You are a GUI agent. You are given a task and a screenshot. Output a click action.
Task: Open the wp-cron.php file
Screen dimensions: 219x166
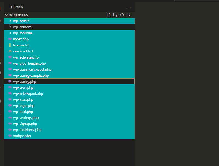(23, 88)
